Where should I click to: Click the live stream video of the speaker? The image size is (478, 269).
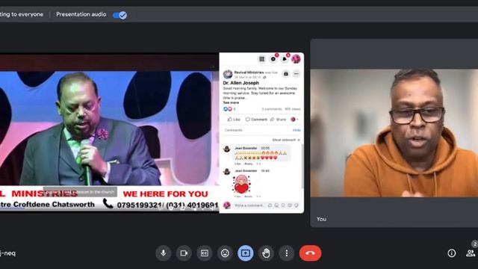(109, 128)
